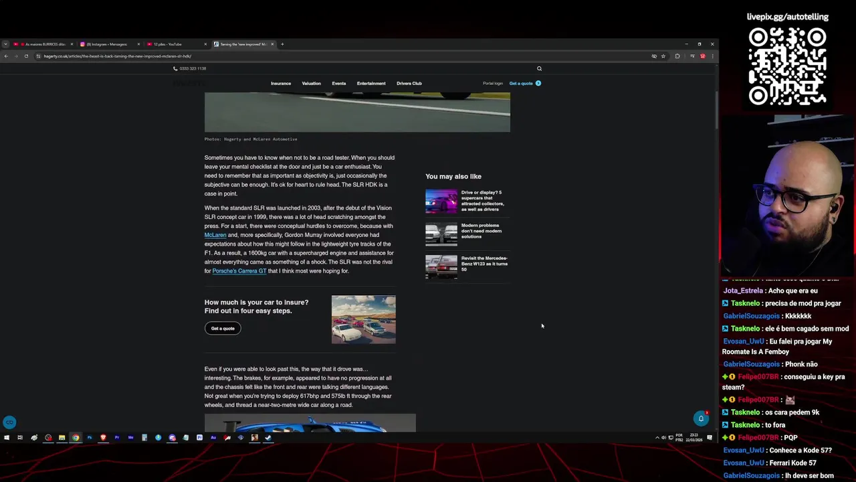Screen dimensions: 856x482
Task: Click the Modern problems article thumbnail
Action: (441, 234)
